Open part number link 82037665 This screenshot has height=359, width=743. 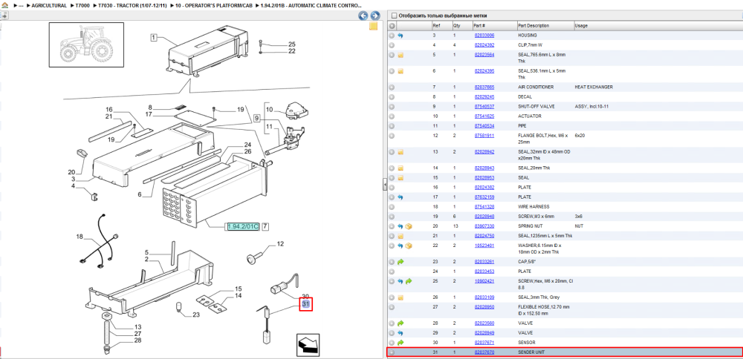click(484, 87)
